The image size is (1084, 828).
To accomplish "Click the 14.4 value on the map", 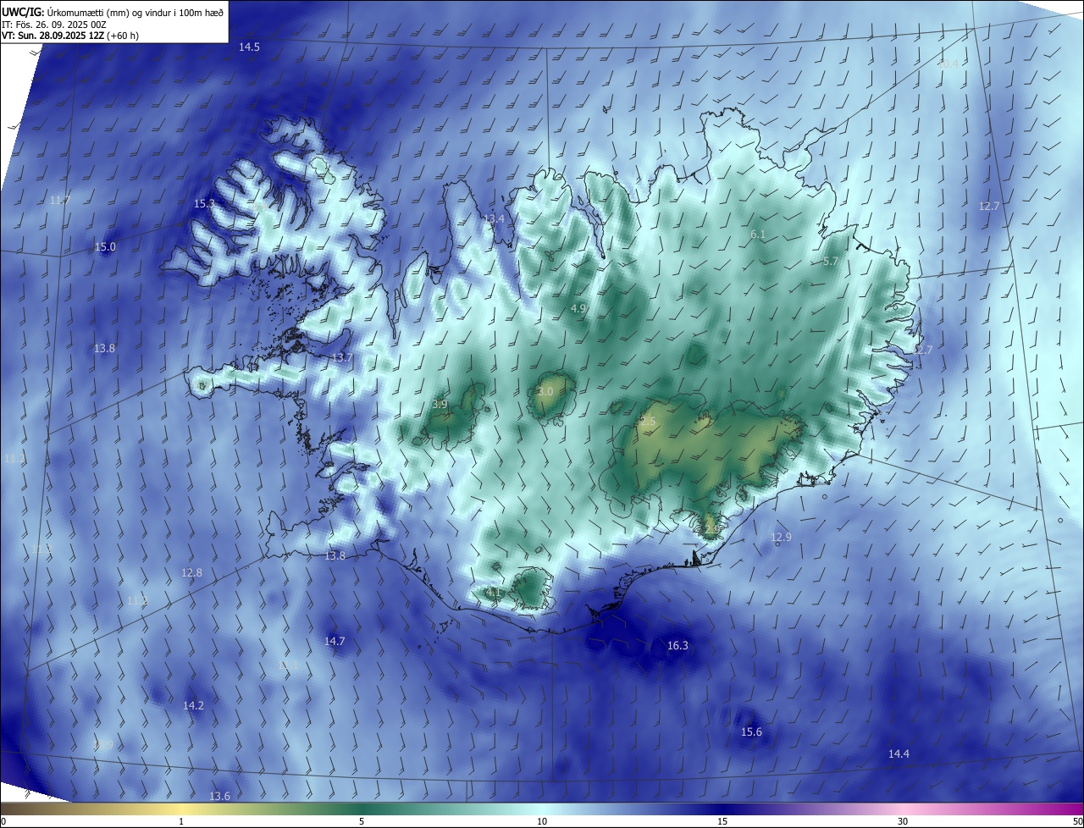I will [899, 754].
